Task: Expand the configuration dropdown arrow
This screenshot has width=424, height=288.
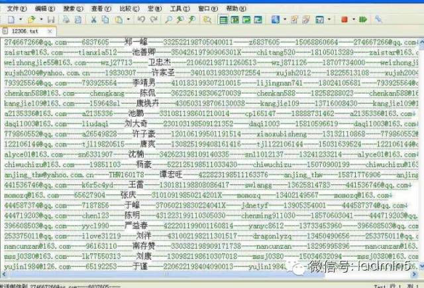Action: click(285, 19)
